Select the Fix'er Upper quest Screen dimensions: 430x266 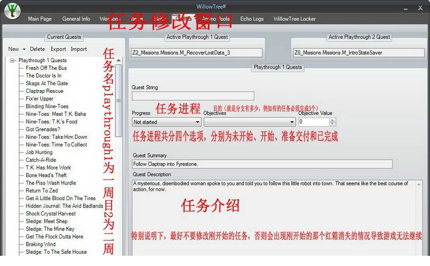(x=39, y=99)
